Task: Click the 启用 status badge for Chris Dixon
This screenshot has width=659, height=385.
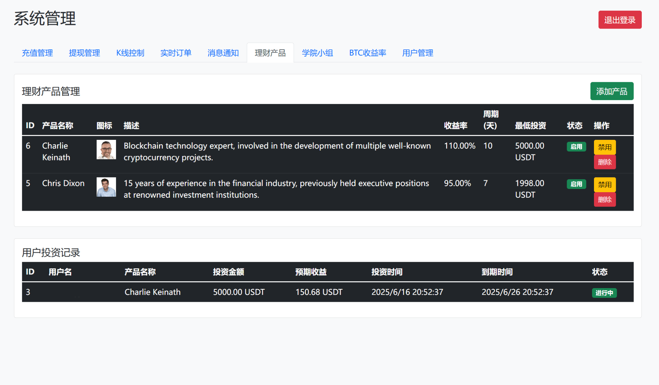Action: [x=576, y=184]
